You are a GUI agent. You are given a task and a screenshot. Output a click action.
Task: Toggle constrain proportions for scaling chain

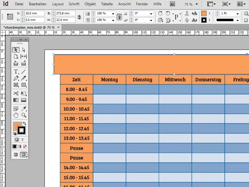pyautogui.click(x=119, y=17)
